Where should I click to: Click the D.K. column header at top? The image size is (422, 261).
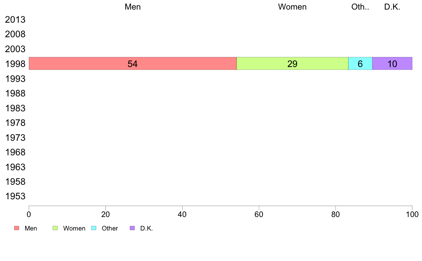pyautogui.click(x=392, y=7)
